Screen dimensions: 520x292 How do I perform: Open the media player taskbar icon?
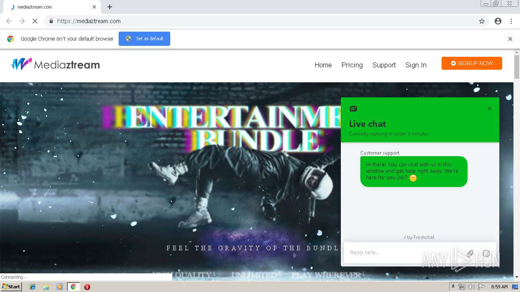tap(59, 287)
